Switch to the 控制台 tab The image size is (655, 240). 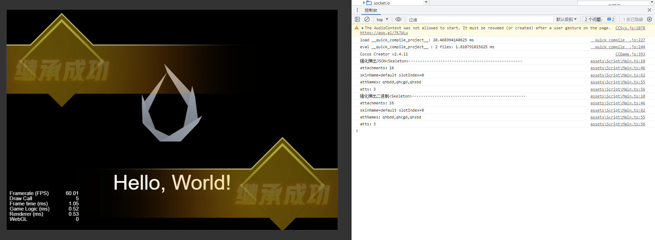point(371,10)
